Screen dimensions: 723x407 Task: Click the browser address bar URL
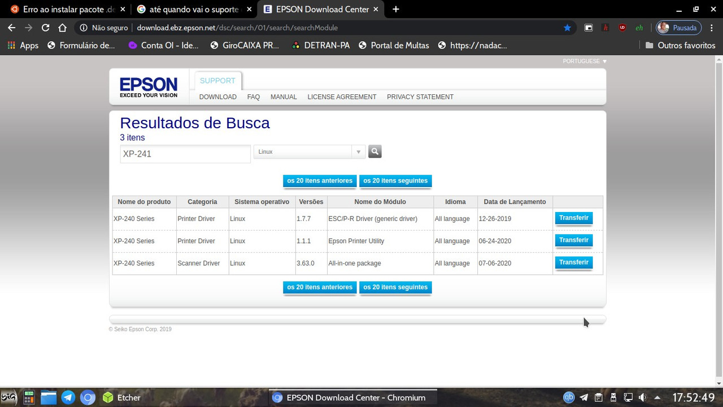(237, 28)
